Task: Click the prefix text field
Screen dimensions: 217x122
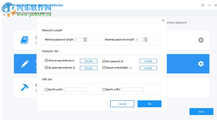Action: coord(75,90)
